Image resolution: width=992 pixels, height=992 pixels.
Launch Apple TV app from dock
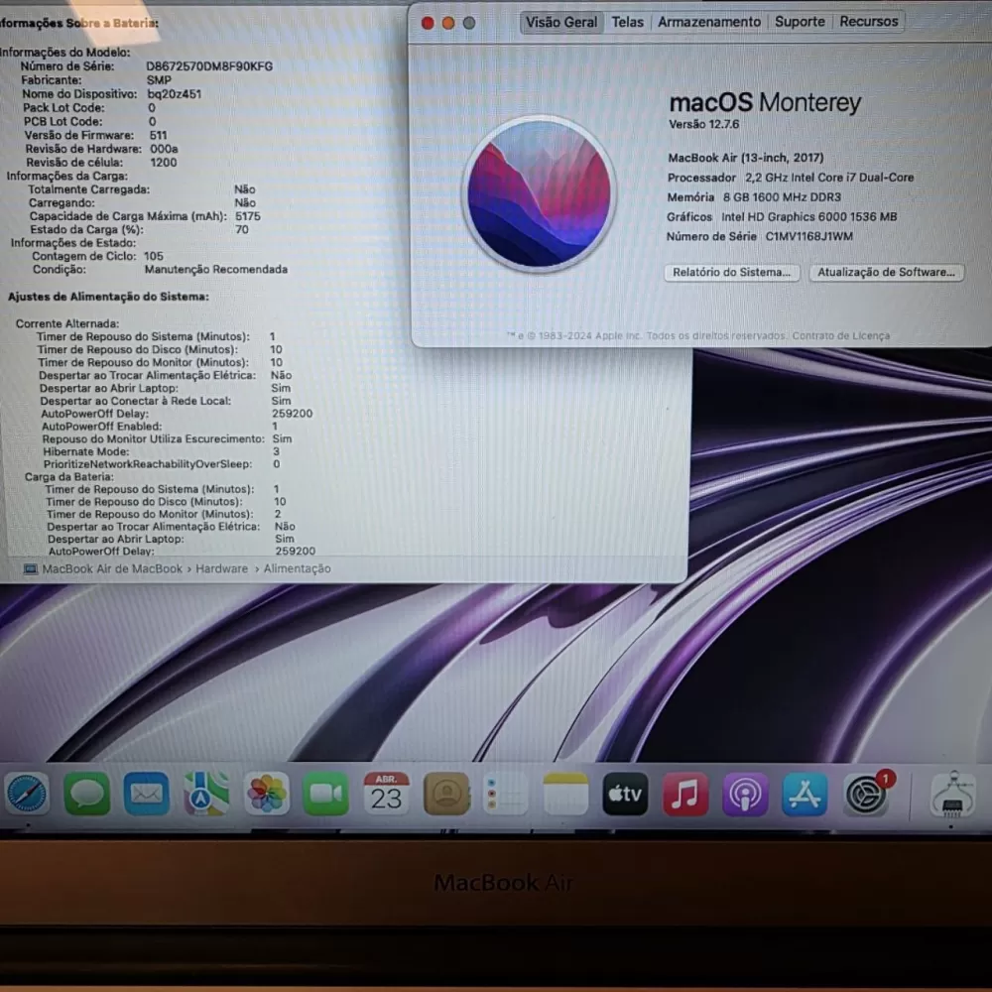coord(625,794)
